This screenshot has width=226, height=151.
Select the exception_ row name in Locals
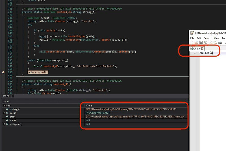coord(16,124)
